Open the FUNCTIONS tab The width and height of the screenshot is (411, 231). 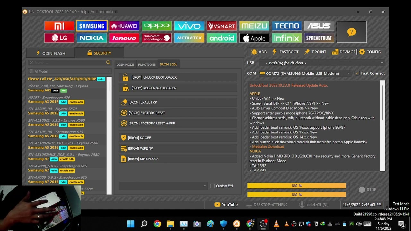[147, 64]
